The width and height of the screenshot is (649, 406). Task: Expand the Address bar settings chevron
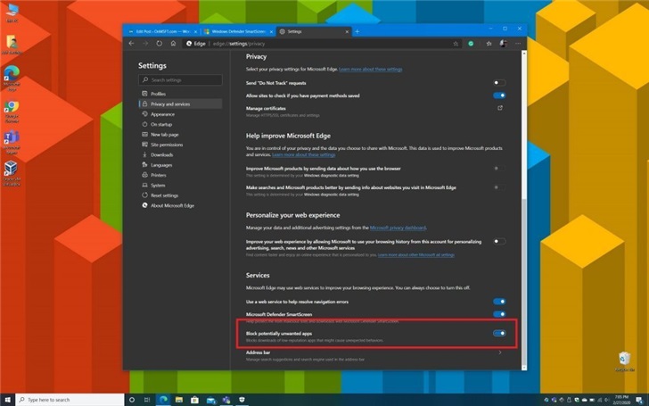click(x=499, y=353)
